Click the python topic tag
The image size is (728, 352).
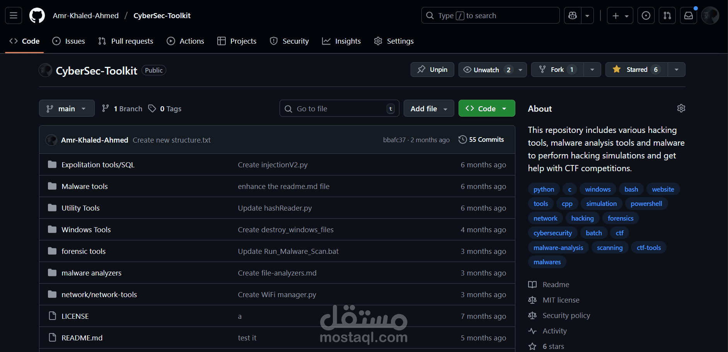tap(544, 189)
